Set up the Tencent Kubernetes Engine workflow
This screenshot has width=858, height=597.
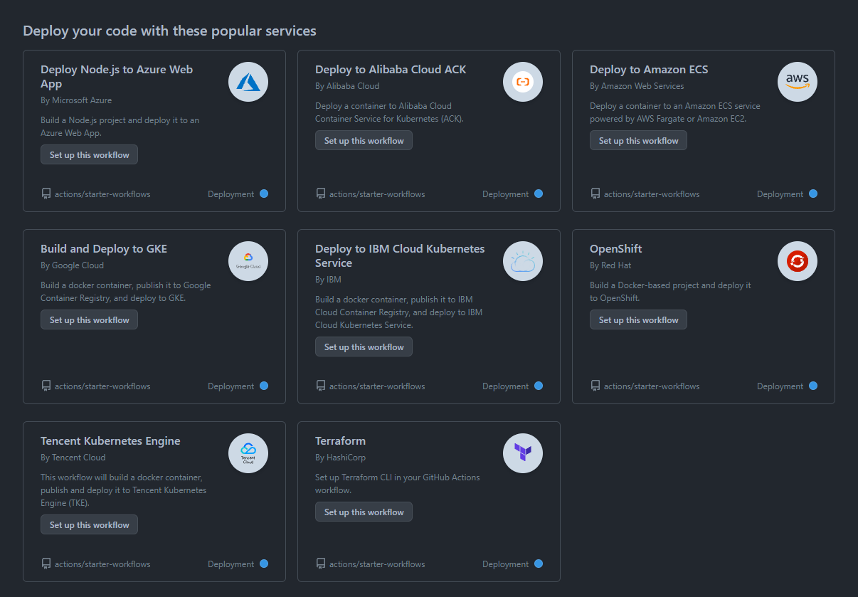89,524
